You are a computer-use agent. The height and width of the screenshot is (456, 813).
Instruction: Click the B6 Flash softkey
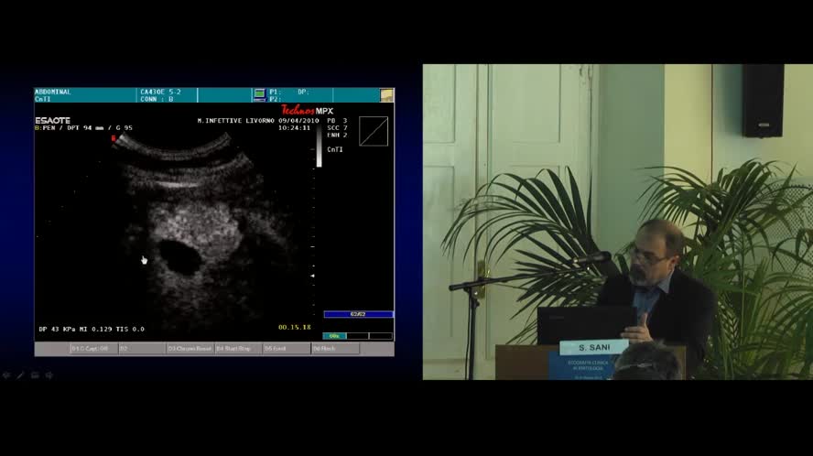tap(334, 349)
